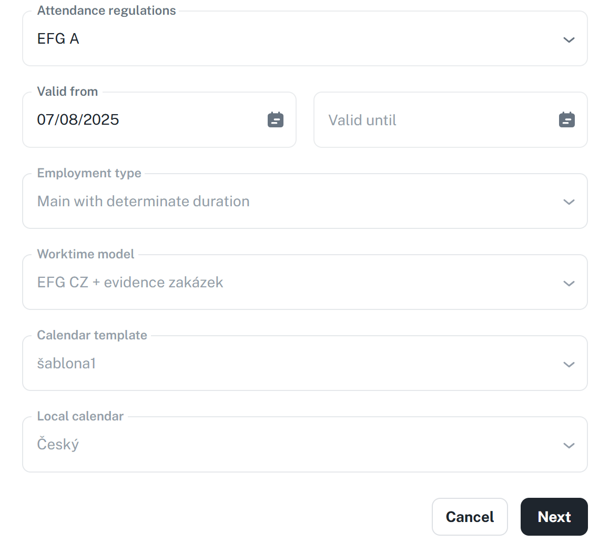Click the Cancel button

pos(470,517)
